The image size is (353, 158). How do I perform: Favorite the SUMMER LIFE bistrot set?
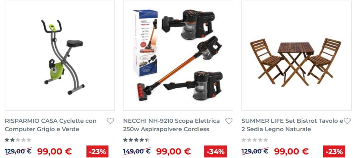[347, 121]
